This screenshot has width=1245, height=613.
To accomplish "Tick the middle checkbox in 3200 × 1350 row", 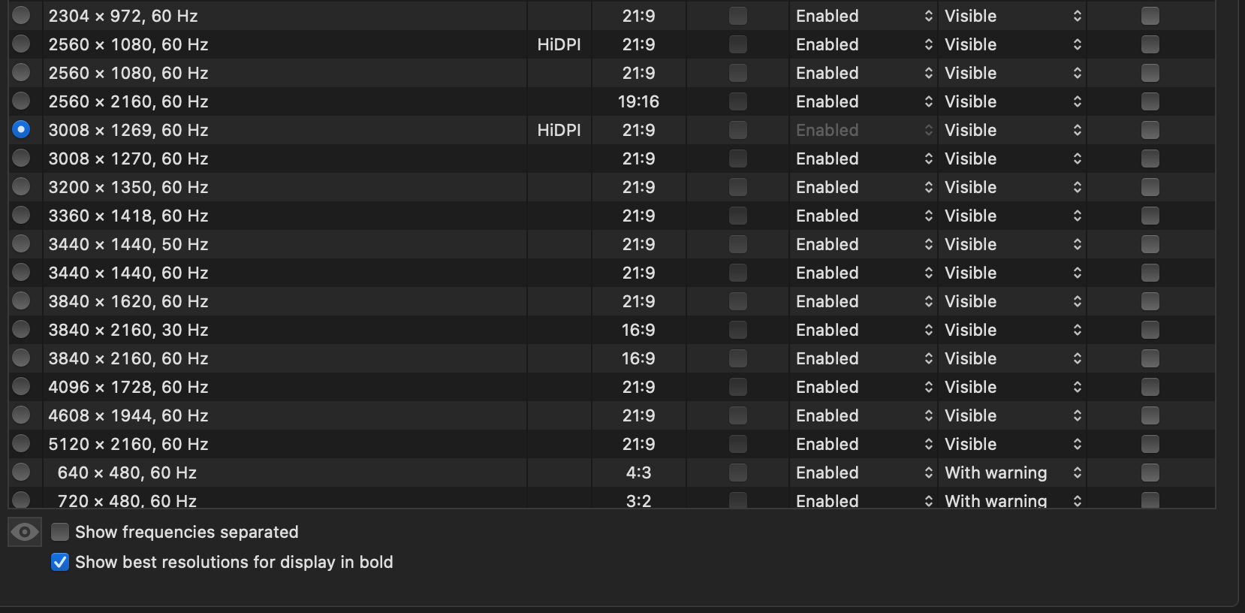I will (x=738, y=187).
